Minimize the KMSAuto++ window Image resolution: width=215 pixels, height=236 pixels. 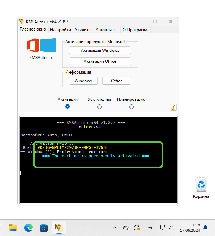[139, 22]
